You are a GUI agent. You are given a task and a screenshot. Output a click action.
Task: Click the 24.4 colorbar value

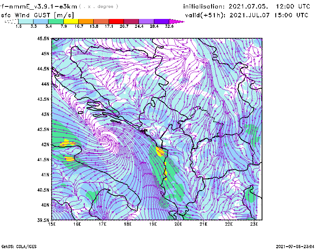tap(139, 26)
